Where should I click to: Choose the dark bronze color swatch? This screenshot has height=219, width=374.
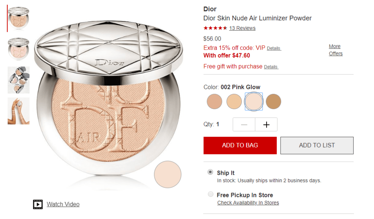point(273,101)
